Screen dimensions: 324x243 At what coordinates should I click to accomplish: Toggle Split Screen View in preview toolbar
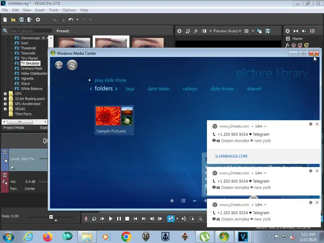(204, 31)
